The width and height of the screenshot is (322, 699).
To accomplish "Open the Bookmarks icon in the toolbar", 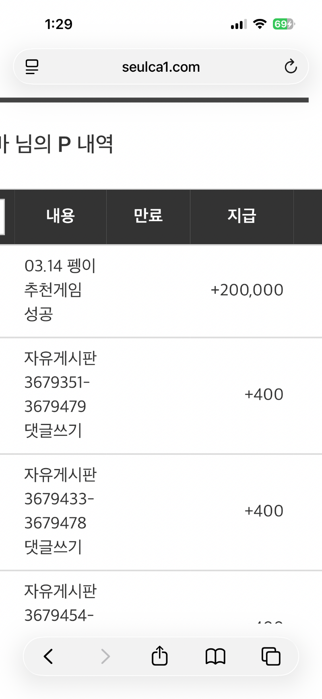I will 215,656.
